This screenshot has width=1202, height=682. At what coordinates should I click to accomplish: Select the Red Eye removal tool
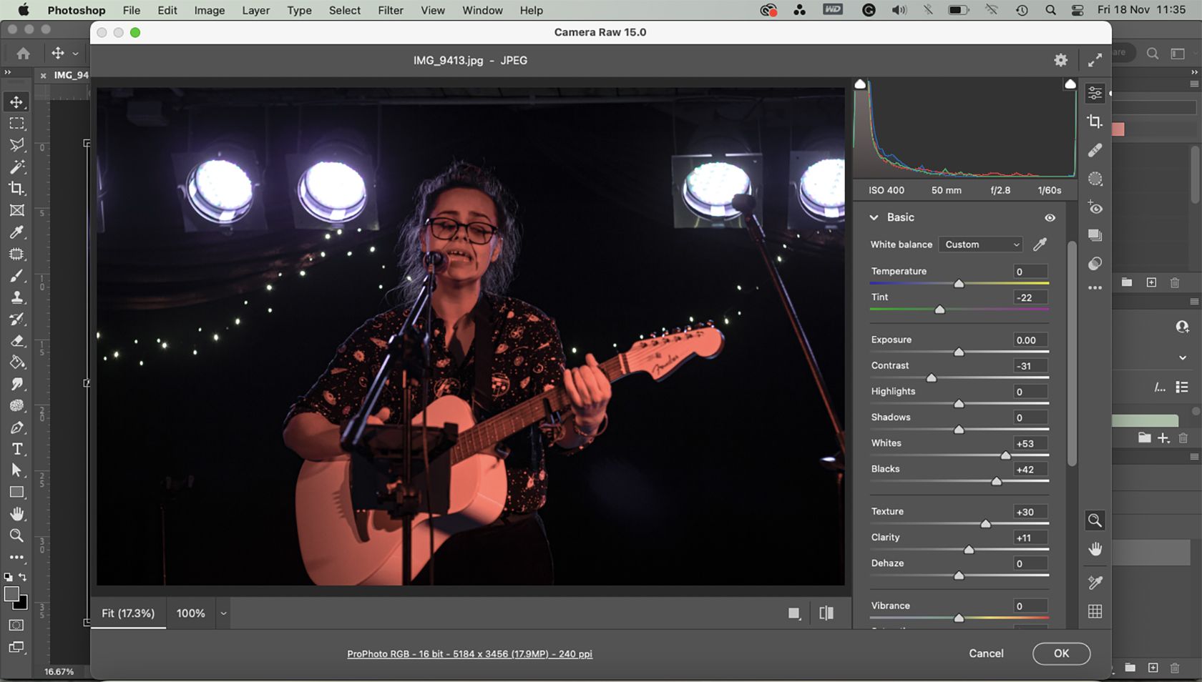click(1095, 208)
